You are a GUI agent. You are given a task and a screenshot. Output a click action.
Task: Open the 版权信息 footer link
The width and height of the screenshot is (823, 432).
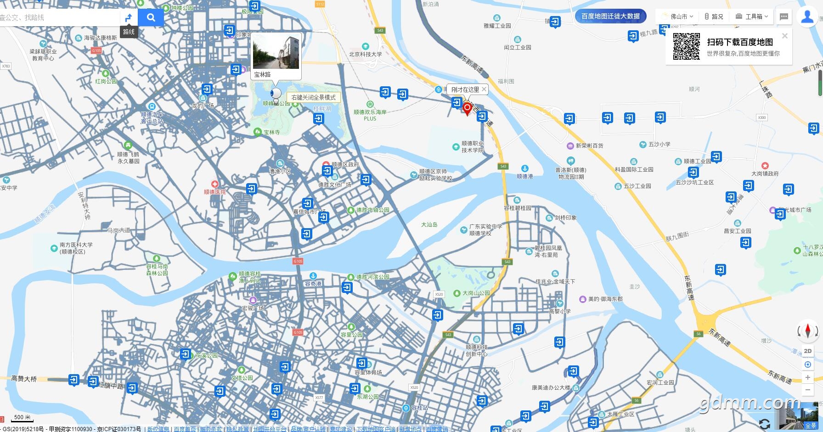point(158,429)
